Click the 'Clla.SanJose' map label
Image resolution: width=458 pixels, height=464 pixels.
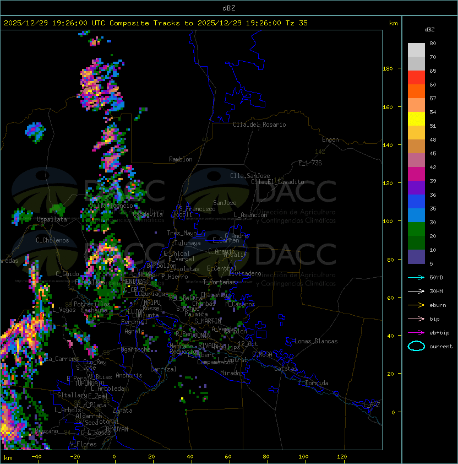coord(250,176)
